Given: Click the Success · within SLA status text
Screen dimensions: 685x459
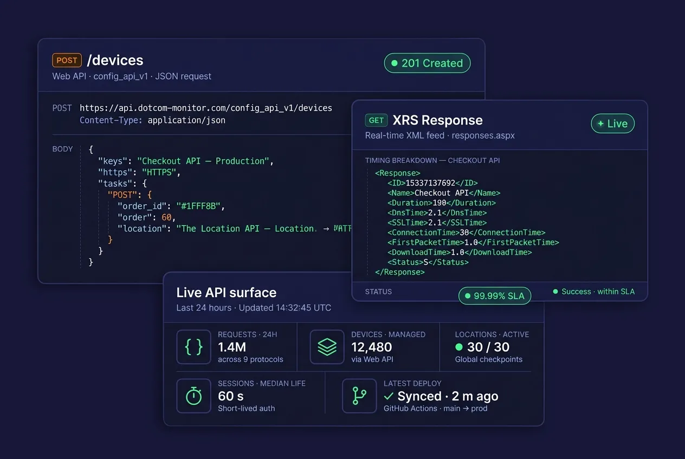Looking at the screenshot, I should (593, 292).
